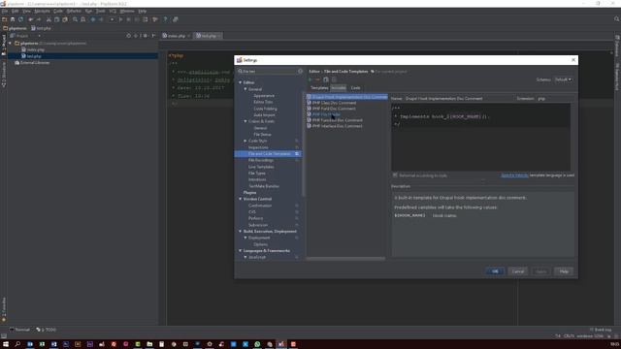Screen dimensions: 621x349
Task: Click the Help question mark toolbar icon
Action: (x=165, y=19)
